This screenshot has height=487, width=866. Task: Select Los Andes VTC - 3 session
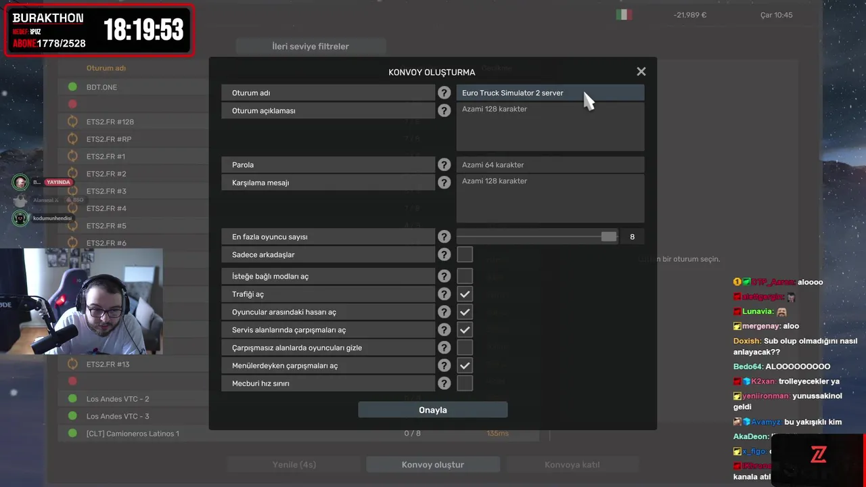click(x=134, y=416)
